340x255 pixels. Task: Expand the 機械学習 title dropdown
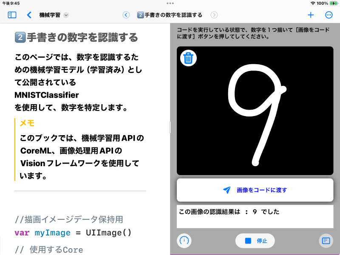pyautogui.click(x=66, y=15)
